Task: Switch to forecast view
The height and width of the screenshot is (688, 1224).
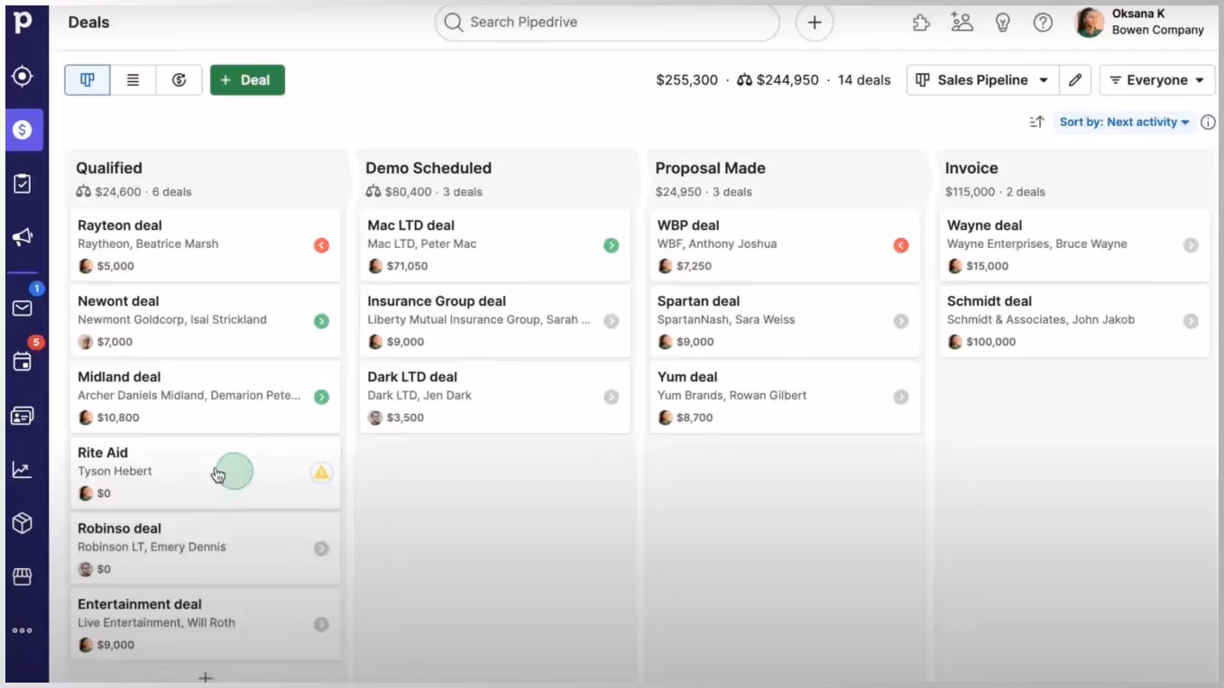Action: coord(179,80)
